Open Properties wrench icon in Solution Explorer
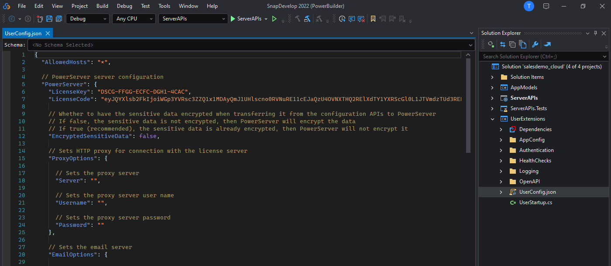 pyautogui.click(x=535, y=44)
